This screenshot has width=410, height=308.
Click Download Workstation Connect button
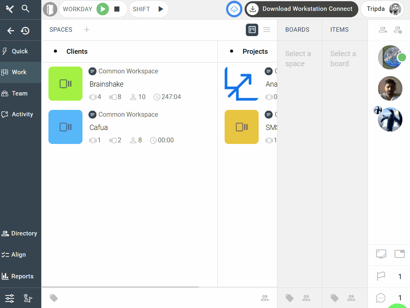tap(301, 9)
